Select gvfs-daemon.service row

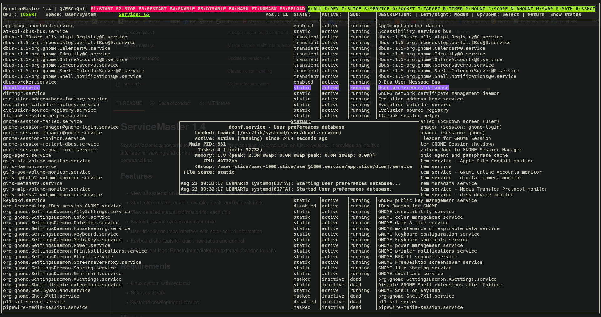pyautogui.click(x=30, y=166)
